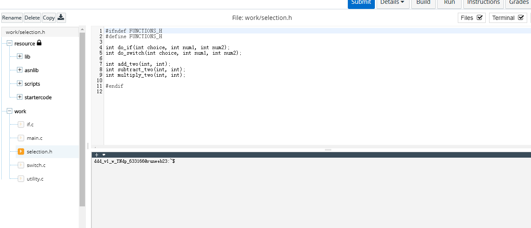This screenshot has width=531, height=228.
Task: Add a new terminal with plus icon
Action: click(97, 155)
